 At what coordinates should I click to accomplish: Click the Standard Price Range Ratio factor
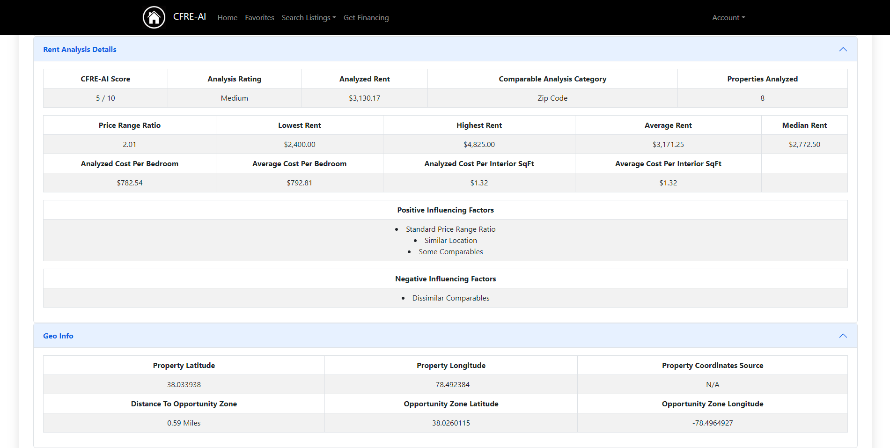pos(450,229)
